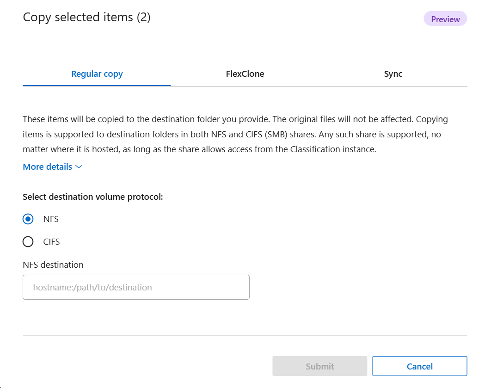The height and width of the screenshot is (388, 485).
Task: Collapse the More details disclosure
Action: [52, 166]
